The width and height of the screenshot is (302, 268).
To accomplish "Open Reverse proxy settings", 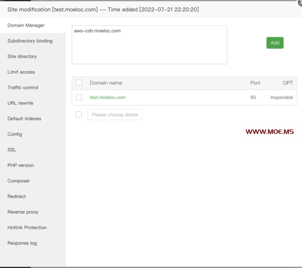I will [x=23, y=212].
